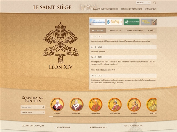Click the Léon XIV name heading
Screen dimensions: 177x132
click(61, 67)
